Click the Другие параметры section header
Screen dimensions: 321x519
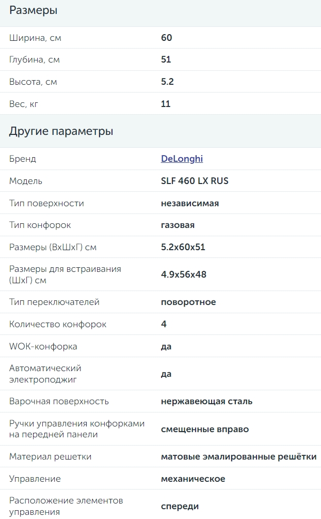[x=61, y=131]
